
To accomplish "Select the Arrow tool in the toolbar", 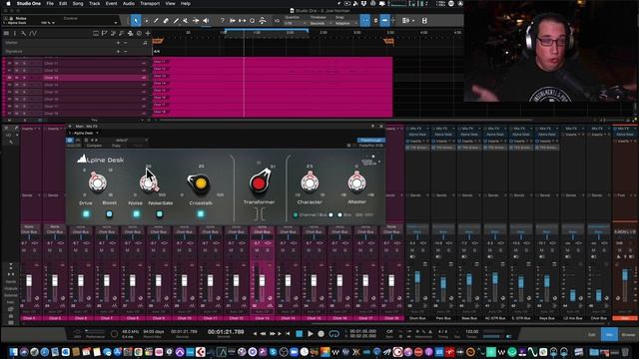I will click(x=136, y=20).
